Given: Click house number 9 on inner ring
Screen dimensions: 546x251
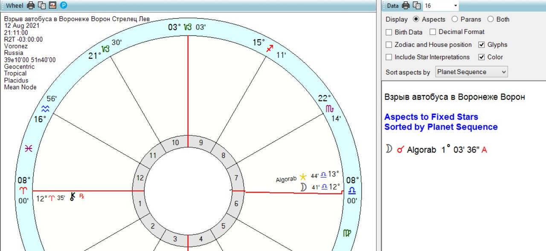Looking at the screenshot, I should [x=201, y=143].
